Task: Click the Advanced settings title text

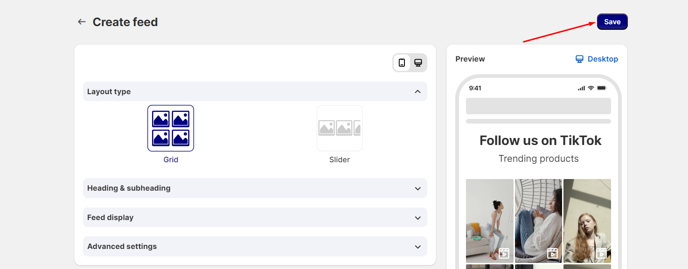Action: click(x=122, y=247)
